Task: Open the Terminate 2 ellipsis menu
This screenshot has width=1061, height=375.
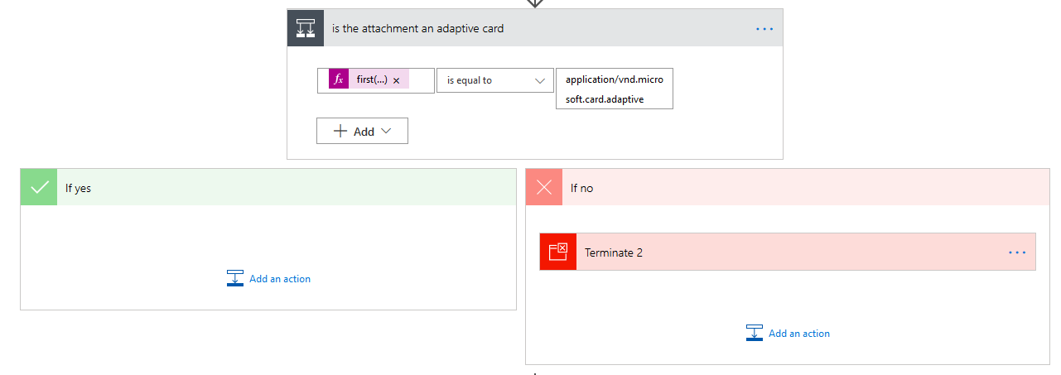Action: [1017, 252]
